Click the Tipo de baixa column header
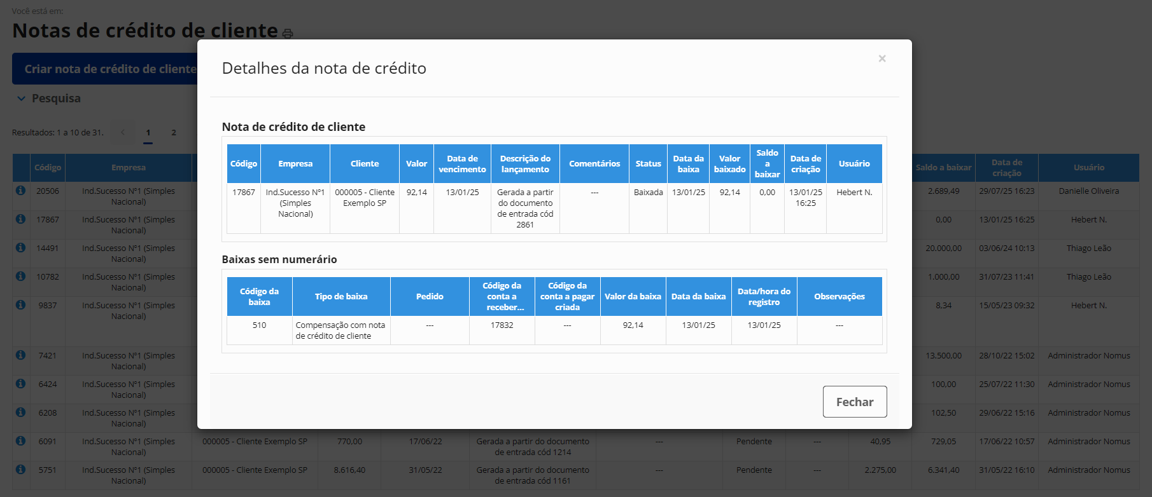 pos(341,297)
